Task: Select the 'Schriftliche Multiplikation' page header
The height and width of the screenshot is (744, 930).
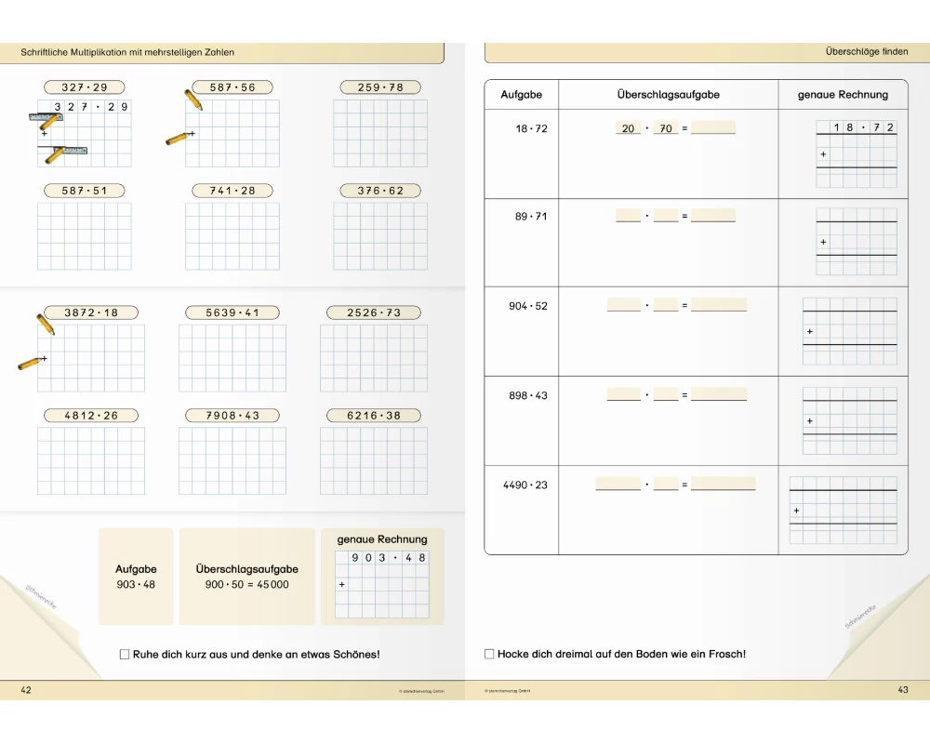Action: [x=128, y=53]
